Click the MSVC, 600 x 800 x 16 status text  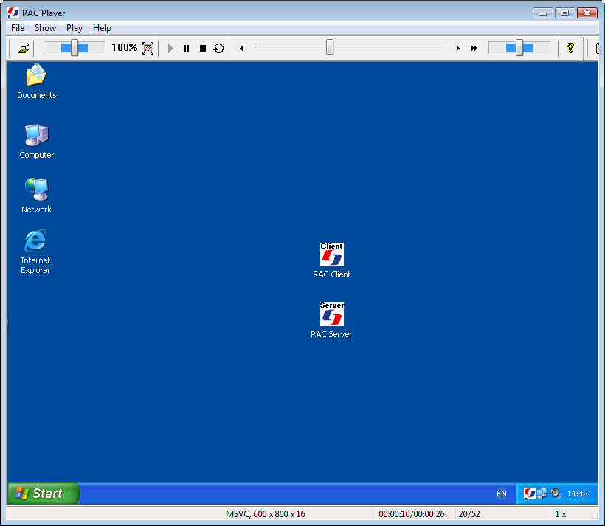(266, 514)
